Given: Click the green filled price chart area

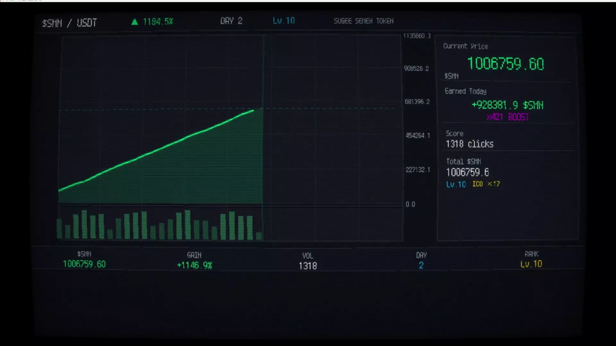Looking at the screenshot, I should click(x=193, y=173).
